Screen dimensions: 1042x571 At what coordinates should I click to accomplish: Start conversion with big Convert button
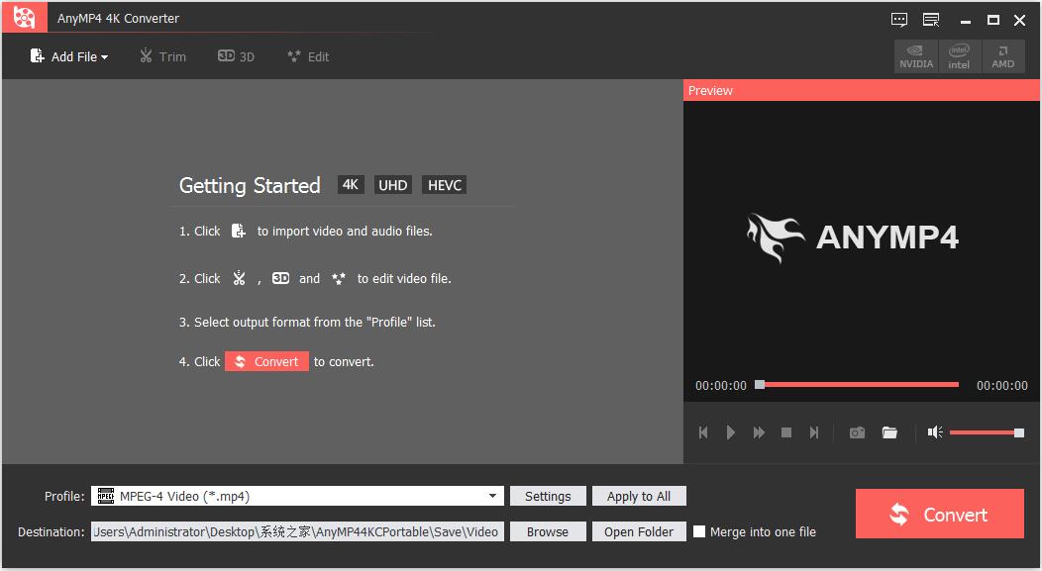939,514
